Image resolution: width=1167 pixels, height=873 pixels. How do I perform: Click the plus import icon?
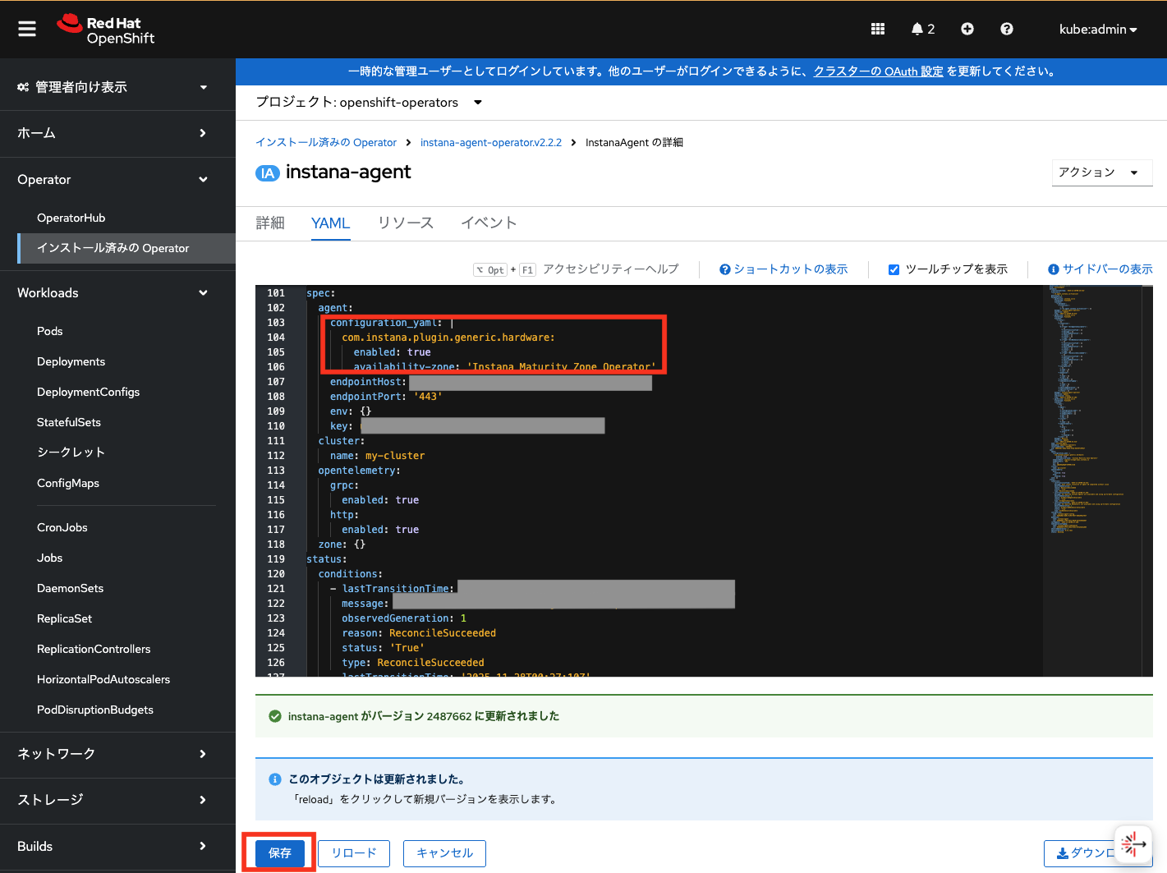(967, 29)
